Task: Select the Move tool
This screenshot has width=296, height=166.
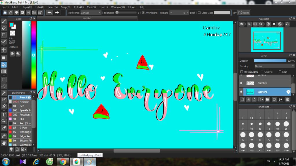Action: point(4,50)
